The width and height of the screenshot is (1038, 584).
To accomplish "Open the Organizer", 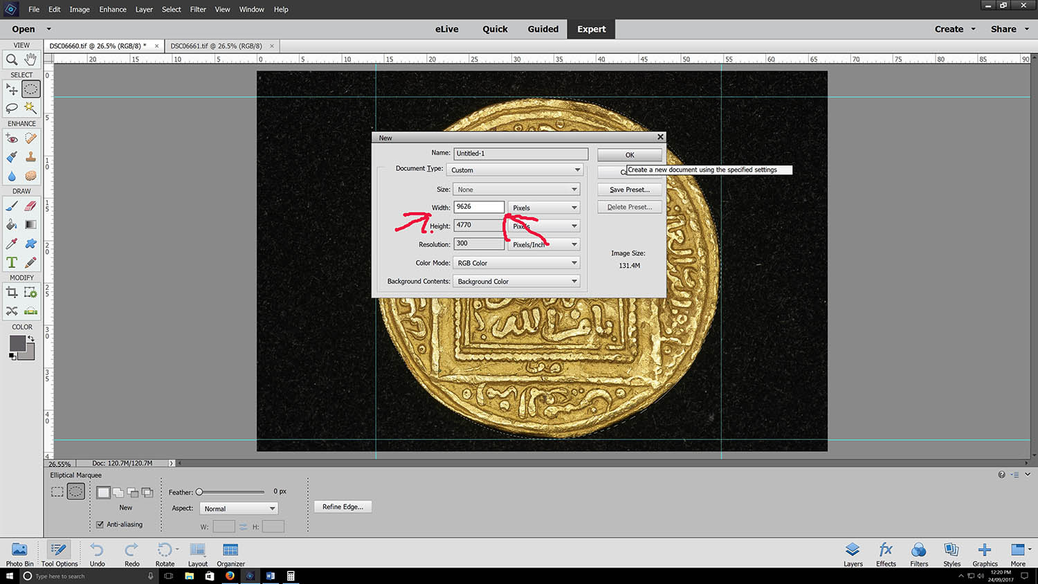I will click(230, 554).
